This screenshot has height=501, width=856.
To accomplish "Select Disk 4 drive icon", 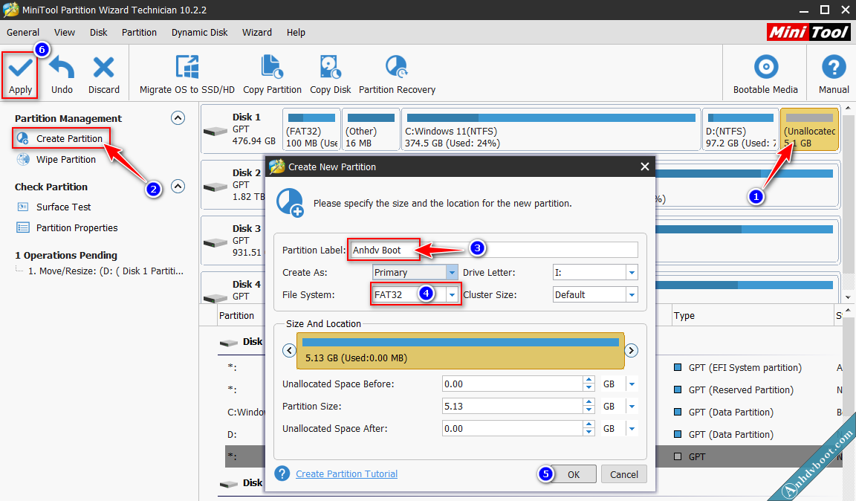I will pyautogui.click(x=215, y=298).
